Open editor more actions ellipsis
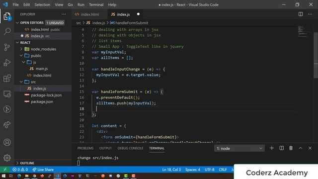The image size is (318, 179). [310, 14]
